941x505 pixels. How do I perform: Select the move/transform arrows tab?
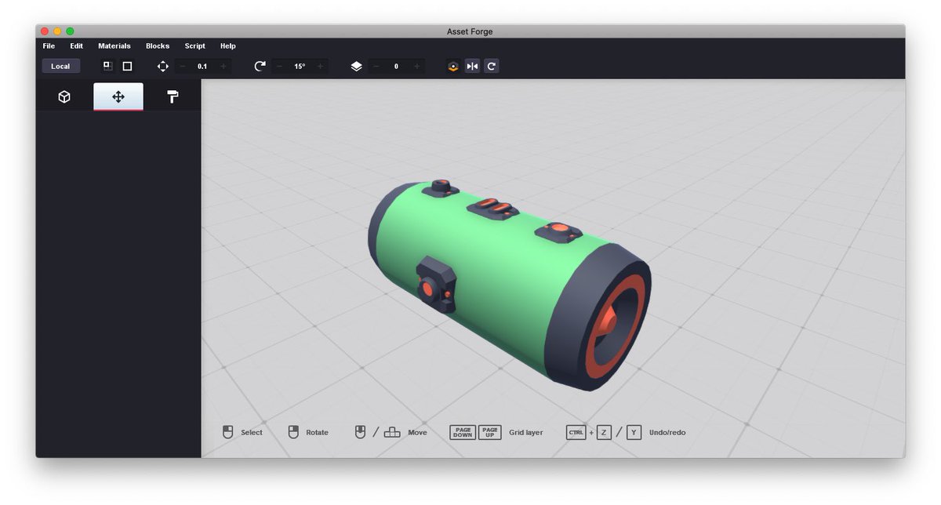pos(118,96)
